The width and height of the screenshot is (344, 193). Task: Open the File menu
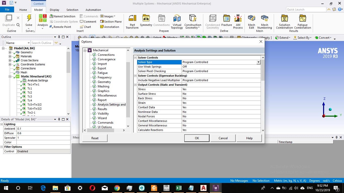[7, 10]
